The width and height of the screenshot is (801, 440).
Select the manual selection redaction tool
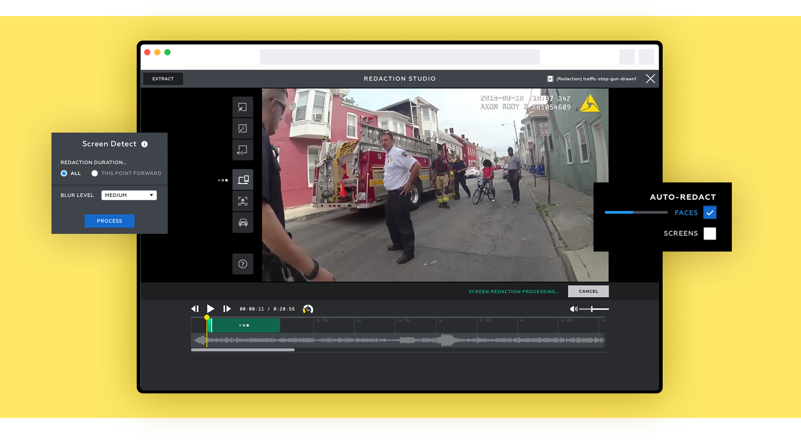pyautogui.click(x=242, y=107)
